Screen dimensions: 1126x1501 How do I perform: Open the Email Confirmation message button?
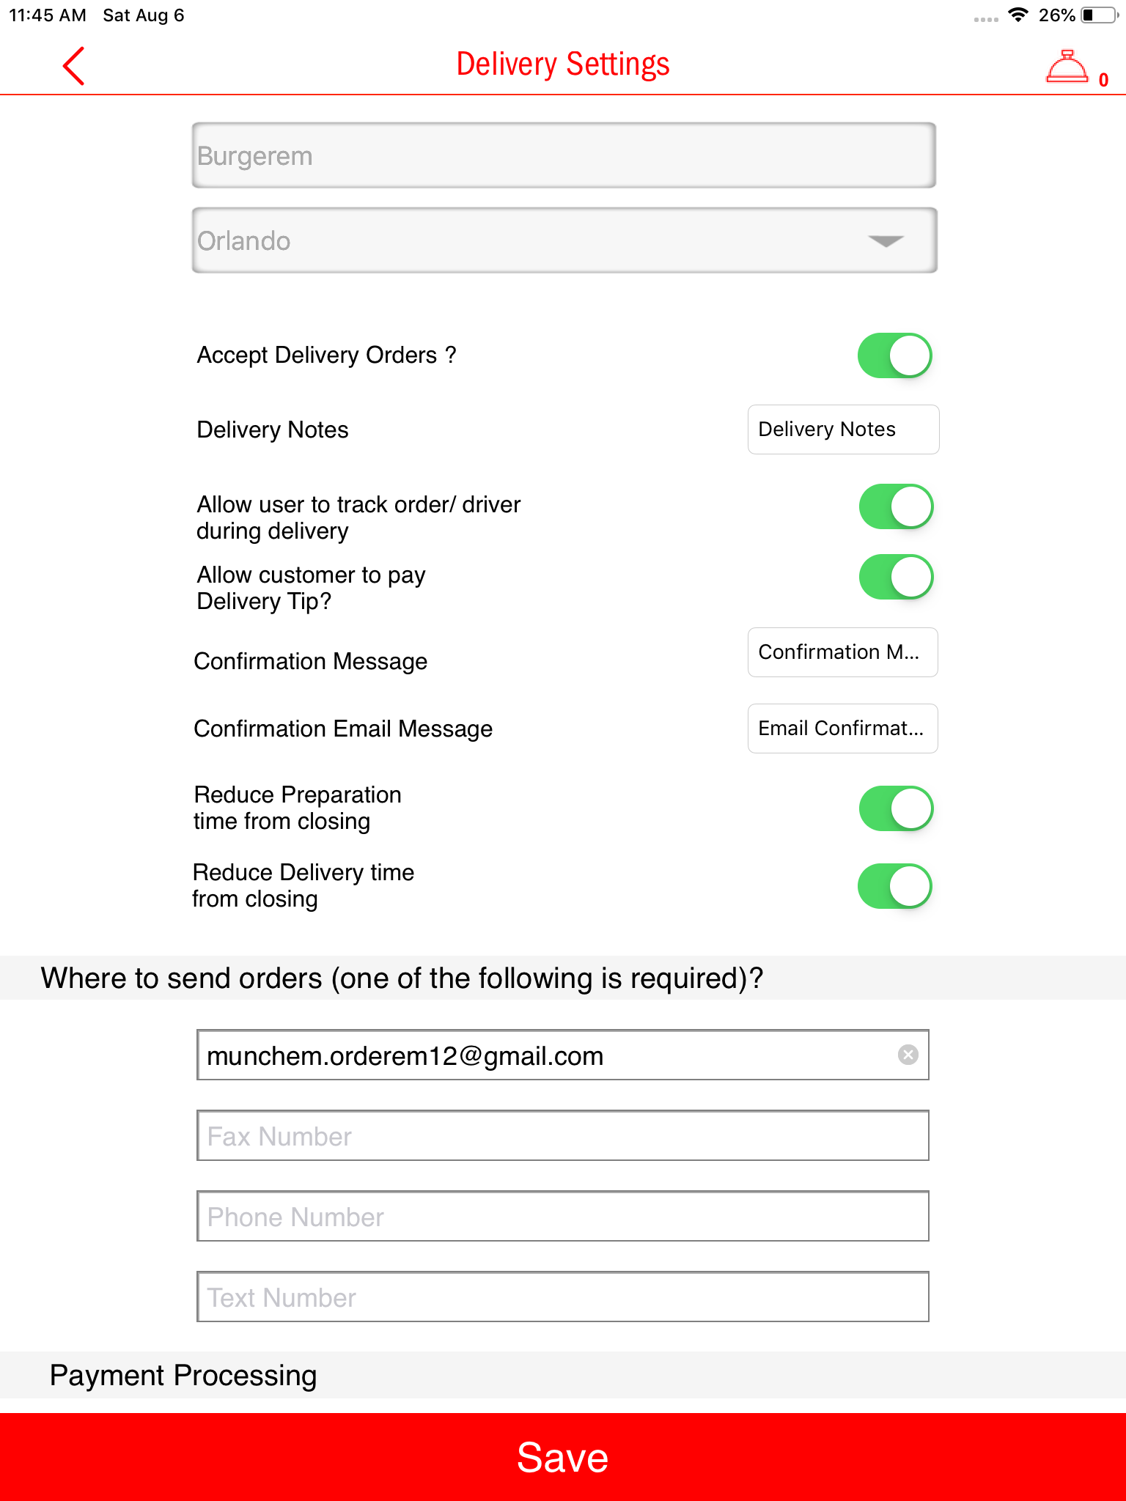tap(842, 729)
